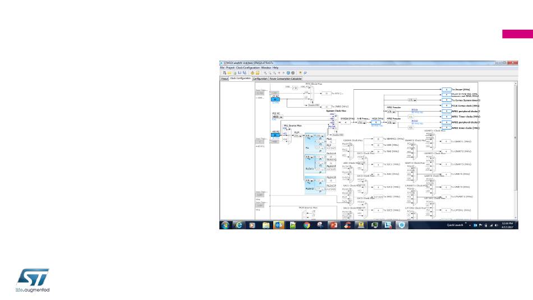Expand the APB2 Prescaler dropdown

[x=391, y=122]
